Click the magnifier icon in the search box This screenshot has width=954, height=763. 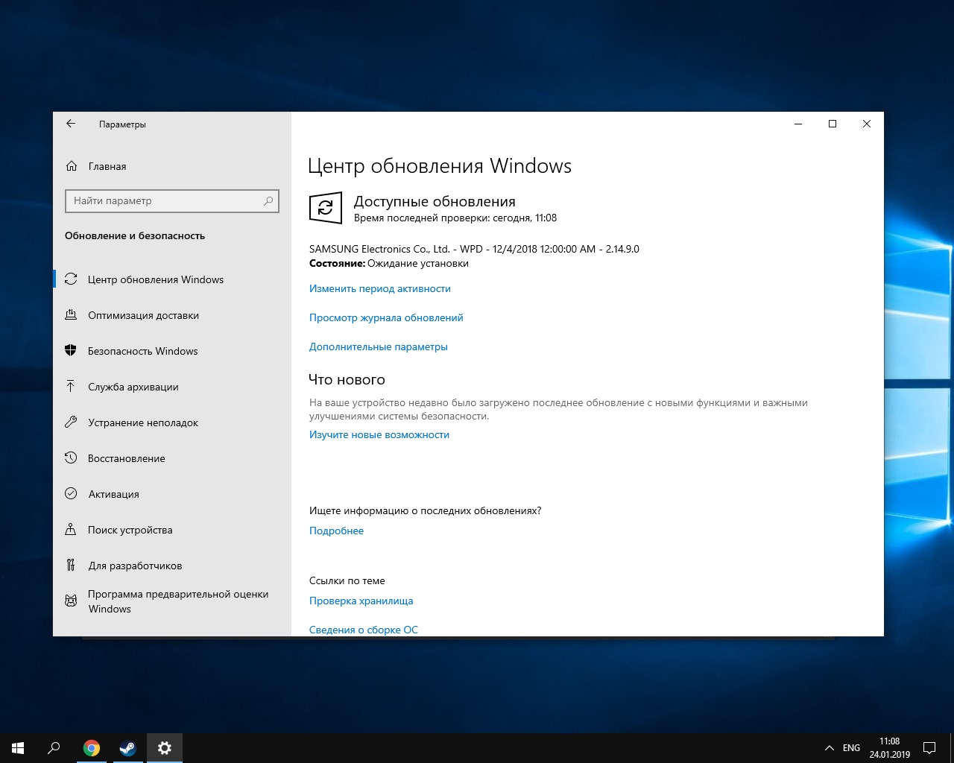click(268, 200)
